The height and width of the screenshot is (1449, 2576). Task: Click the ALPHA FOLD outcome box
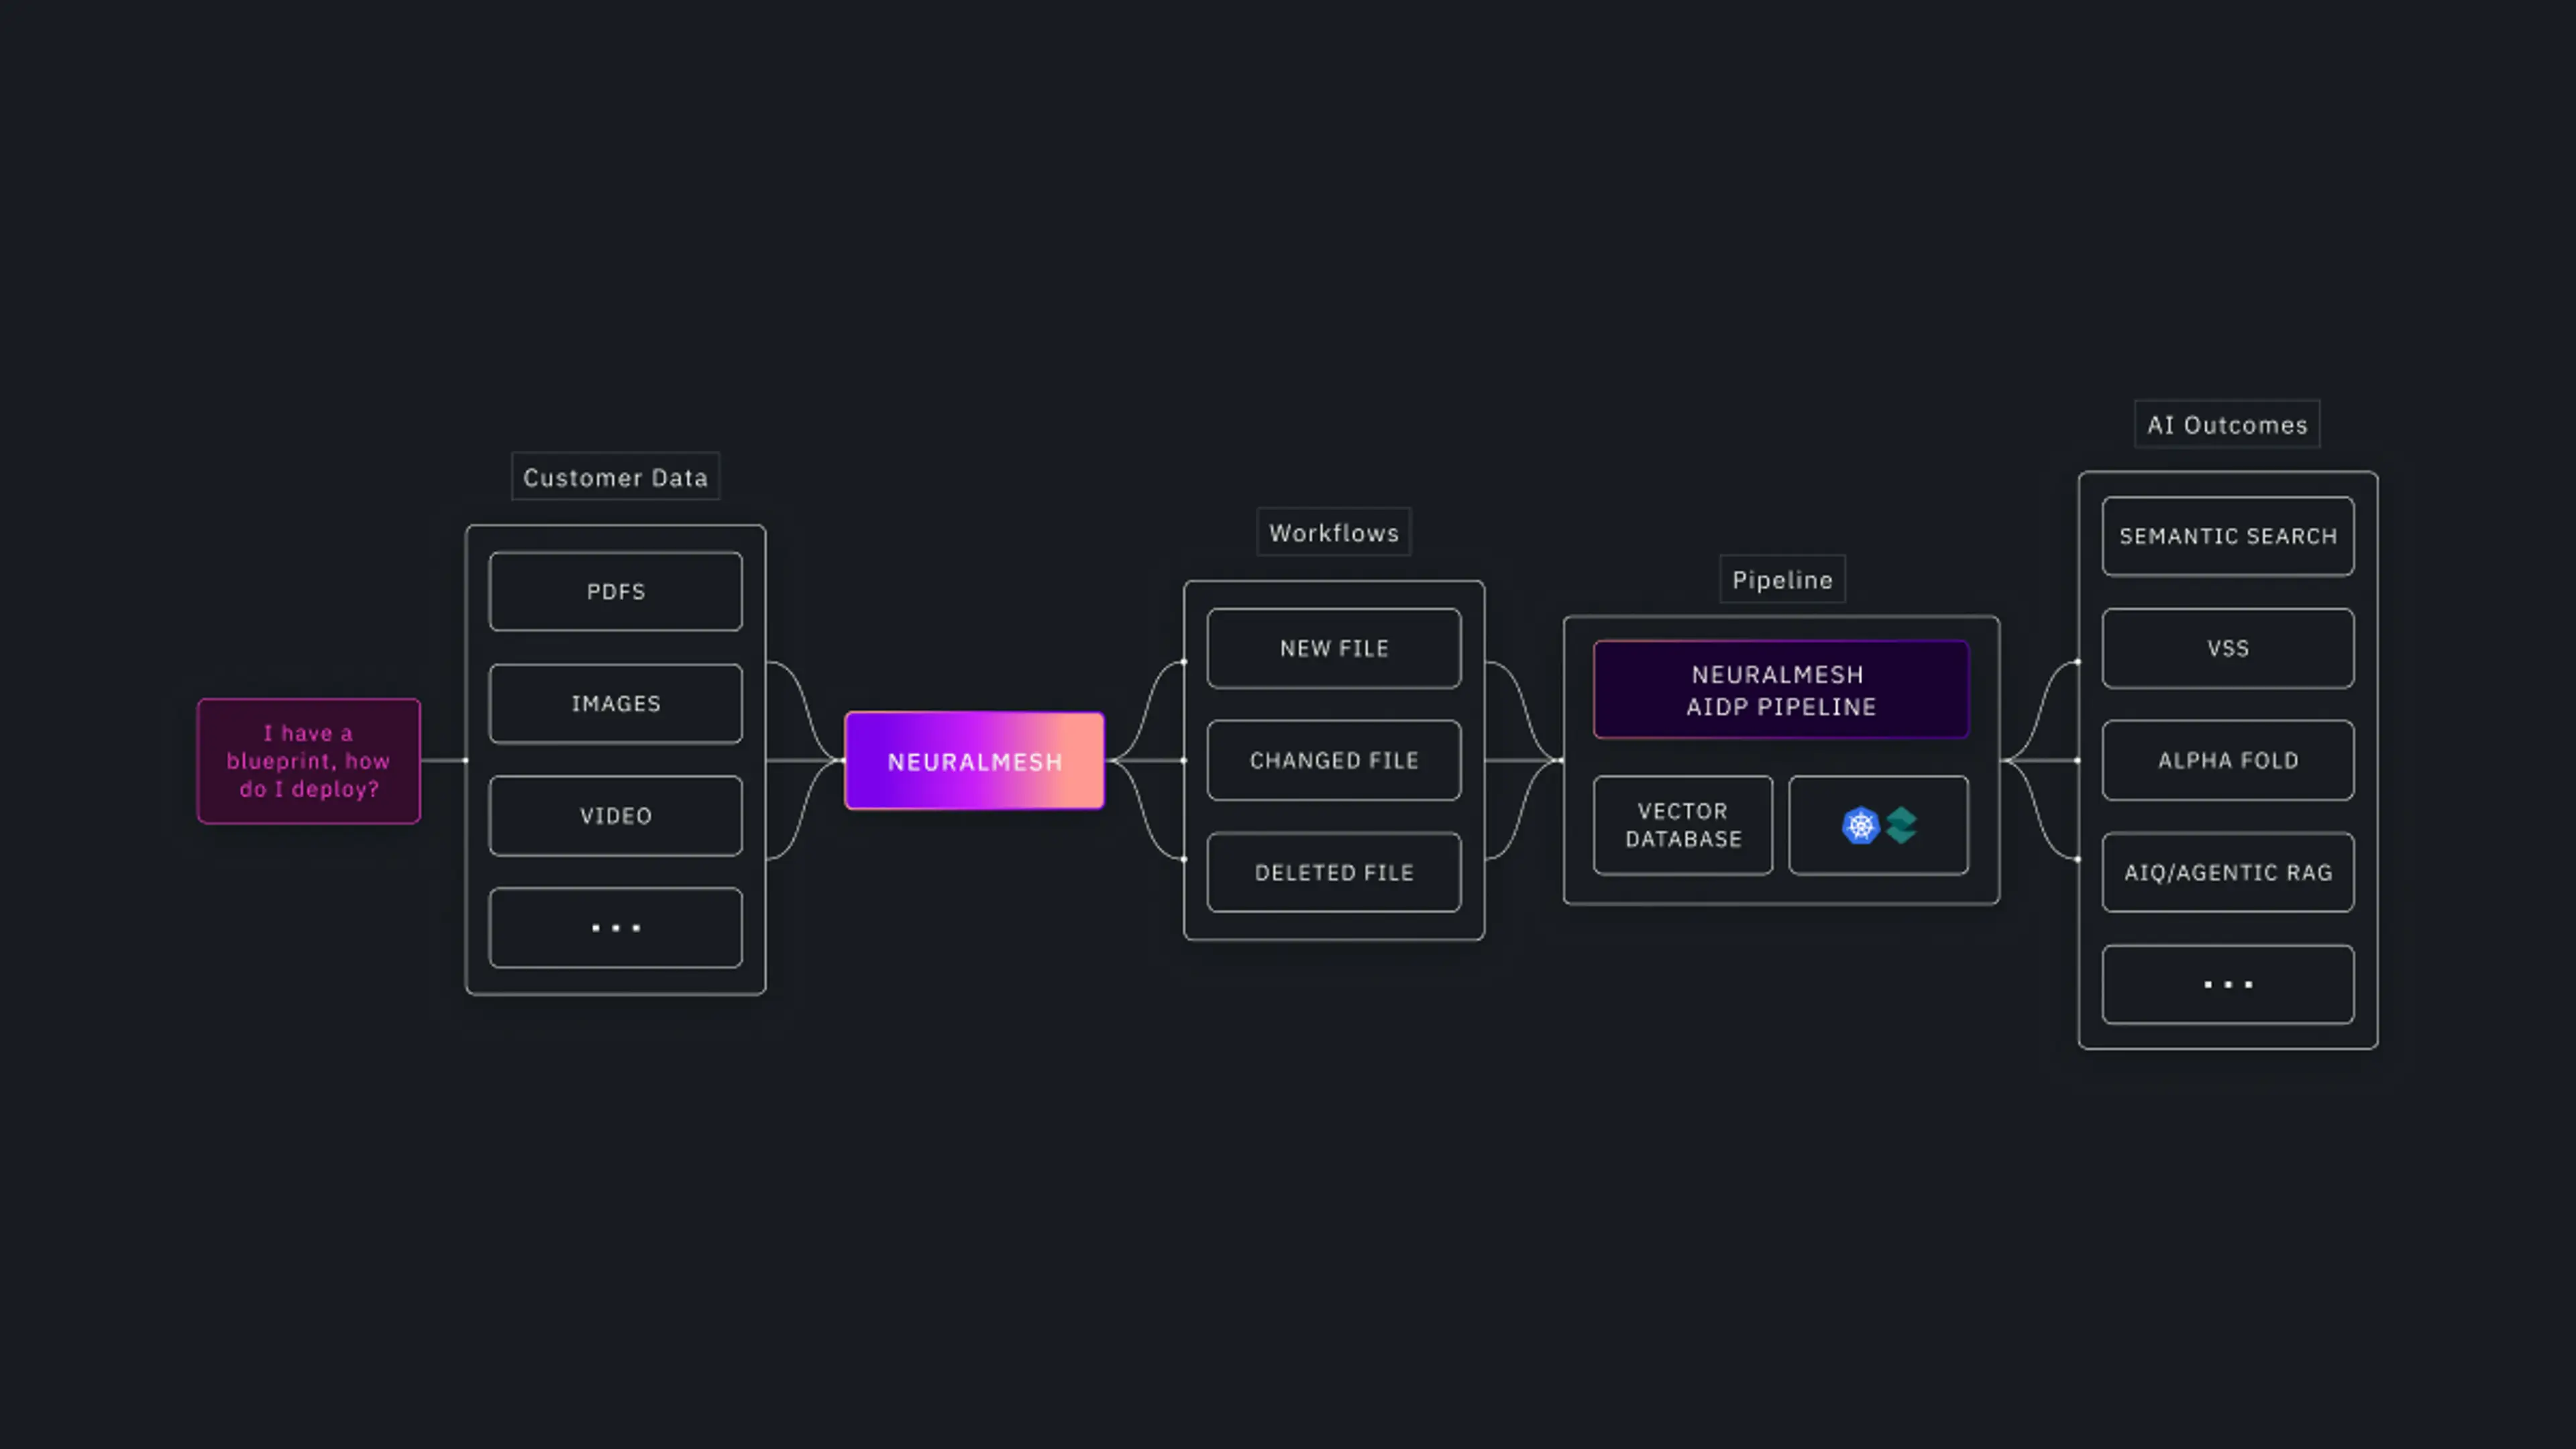[2228, 760]
